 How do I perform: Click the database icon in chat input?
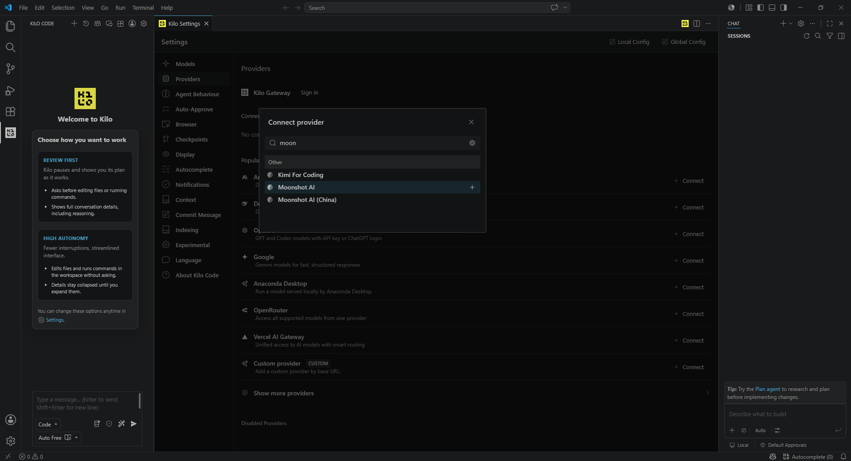pyautogui.click(x=97, y=424)
